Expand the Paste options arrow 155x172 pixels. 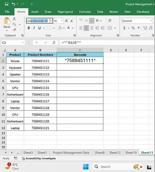[x=7, y=30]
